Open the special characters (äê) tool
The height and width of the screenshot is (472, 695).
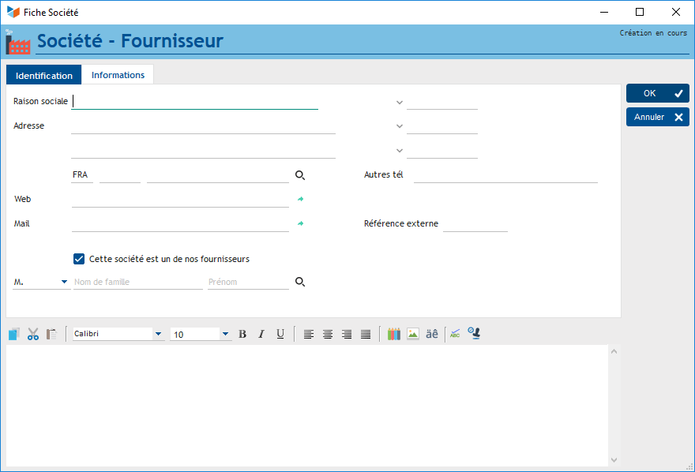(x=432, y=334)
